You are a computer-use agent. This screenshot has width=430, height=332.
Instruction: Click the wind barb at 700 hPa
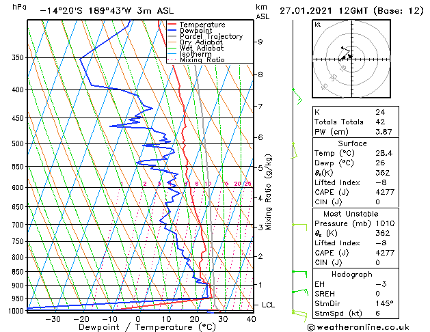click(x=299, y=227)
